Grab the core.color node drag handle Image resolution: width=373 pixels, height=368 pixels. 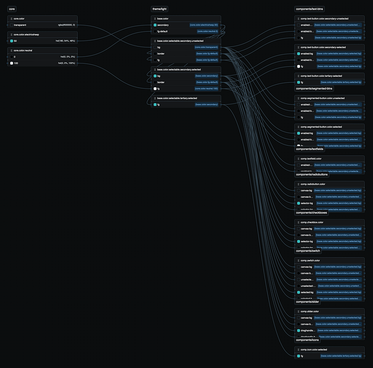pos(11,19)
